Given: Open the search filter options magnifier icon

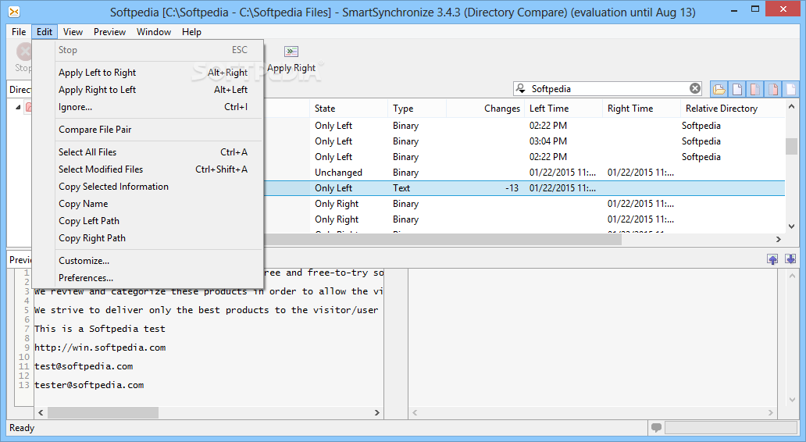Looking at the screenshot, I should tap(521, 88).
